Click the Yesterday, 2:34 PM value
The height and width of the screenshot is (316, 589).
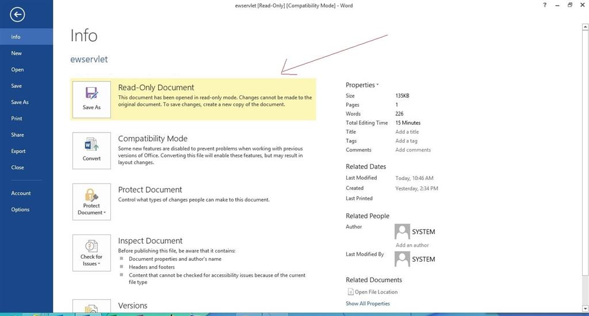click(x=416, y=188)
